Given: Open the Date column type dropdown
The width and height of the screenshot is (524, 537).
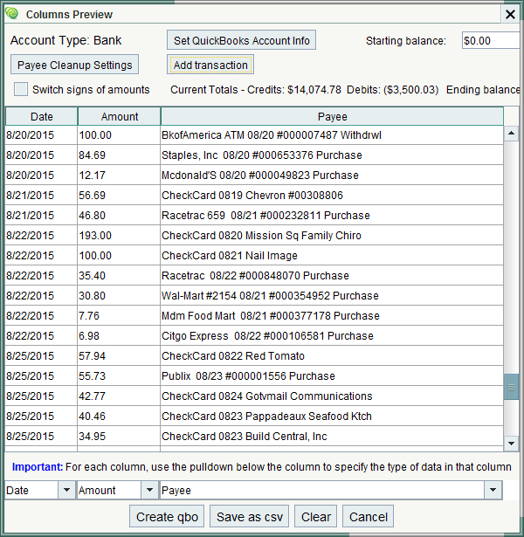Looking at the screenshot, I should click(66, 490).
